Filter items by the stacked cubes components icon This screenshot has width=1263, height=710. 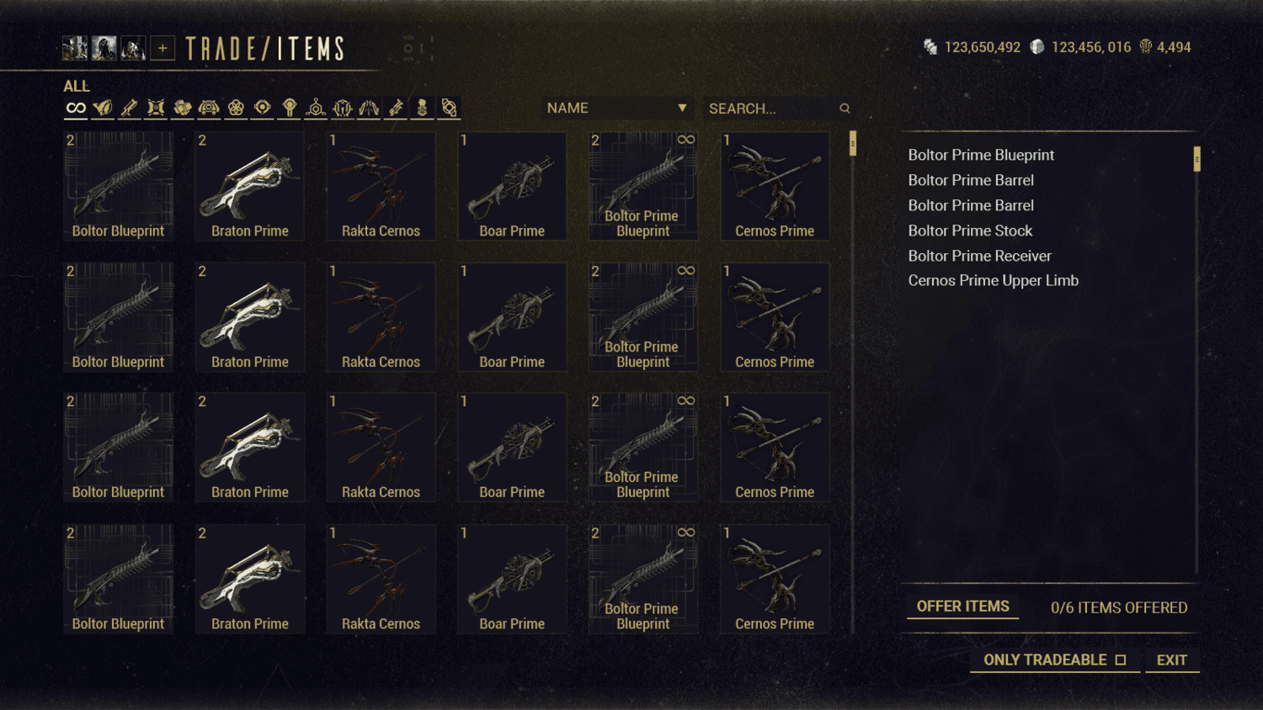click(x=183, y=108)
